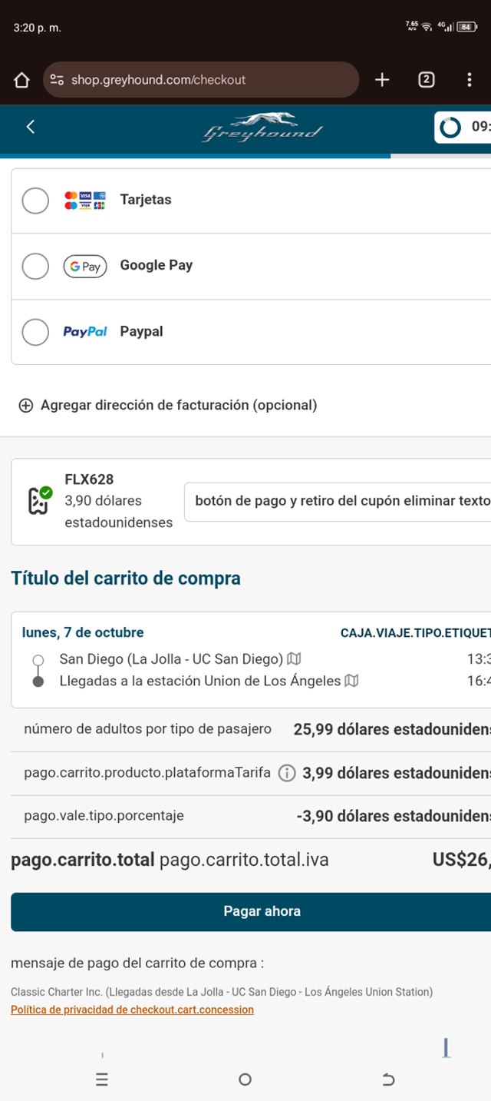The height and width of the screenshot is (1101, 491).
Task: Click the info icon next to plataformaTarifa
Action: (x=286, y=773)
